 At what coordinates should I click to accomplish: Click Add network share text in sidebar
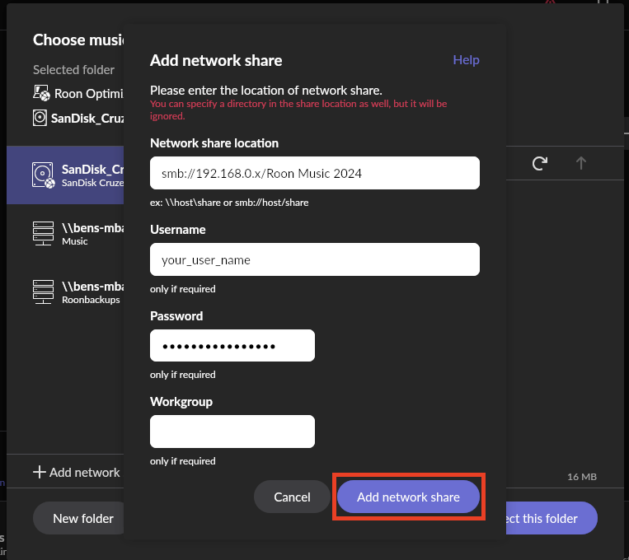(85, 472)
